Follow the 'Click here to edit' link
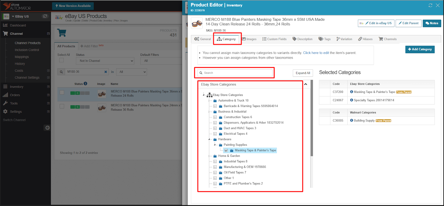Viewport: 444px width, 206px height. tap(316, 53)
